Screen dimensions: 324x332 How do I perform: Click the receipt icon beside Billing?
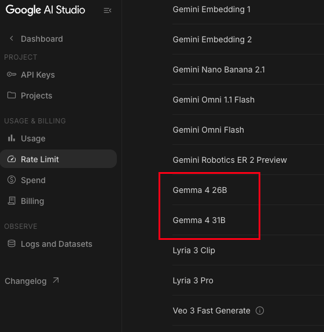point(12,200)
